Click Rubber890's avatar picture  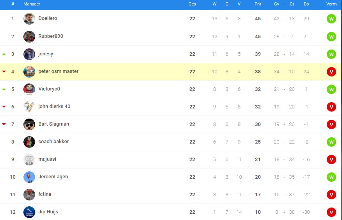click(29, 37)
